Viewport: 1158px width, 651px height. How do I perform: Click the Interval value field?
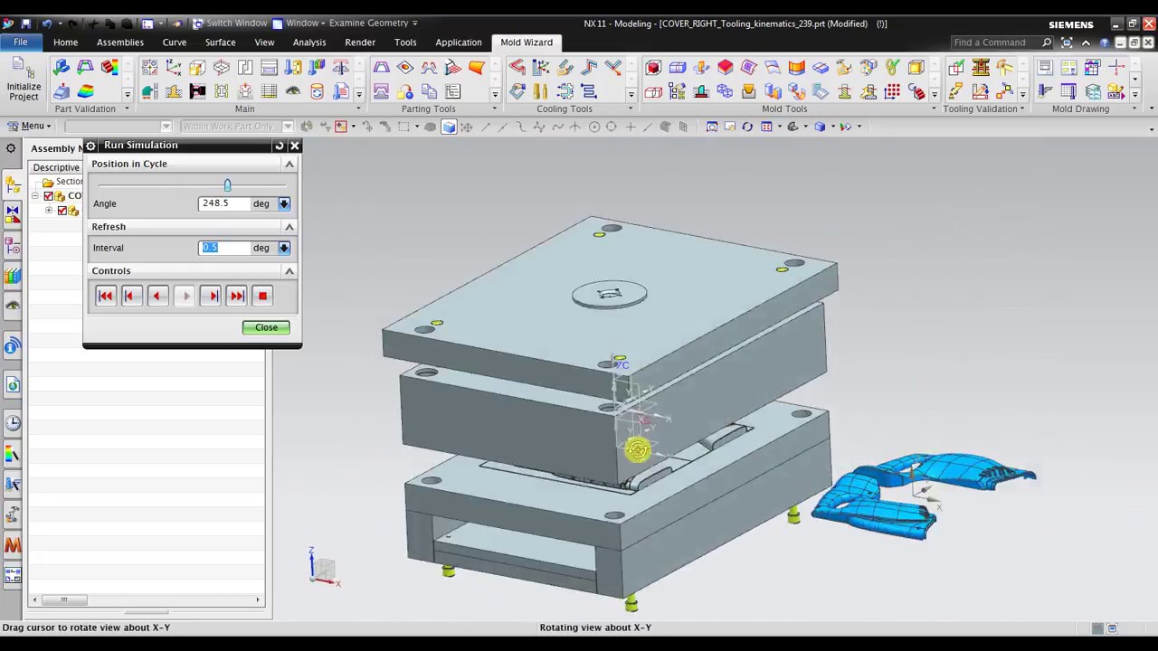pyautogui.click(x=224, y=248)
